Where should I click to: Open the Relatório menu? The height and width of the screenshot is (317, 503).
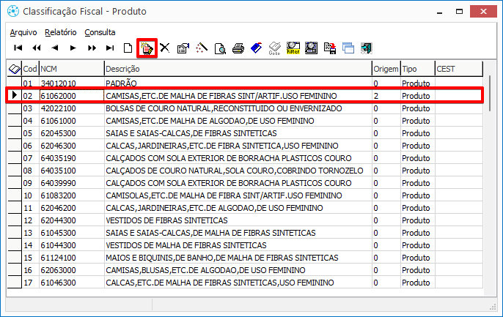pyautogui.click(x=61, y=32)
